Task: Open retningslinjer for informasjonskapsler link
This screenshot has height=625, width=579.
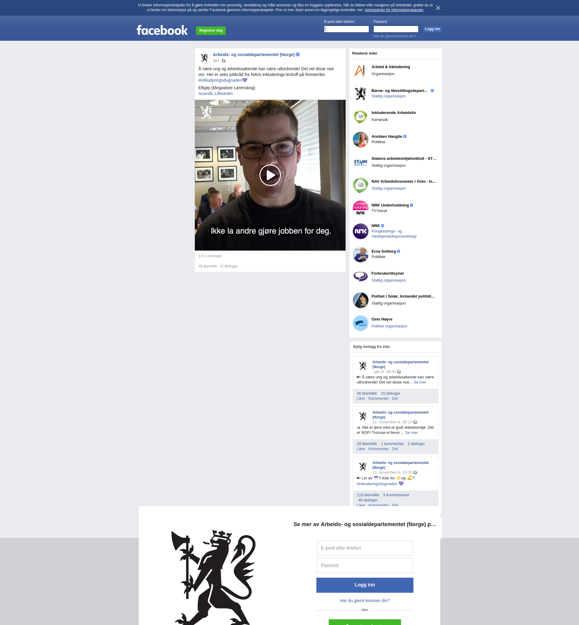Action: (394, 10)
